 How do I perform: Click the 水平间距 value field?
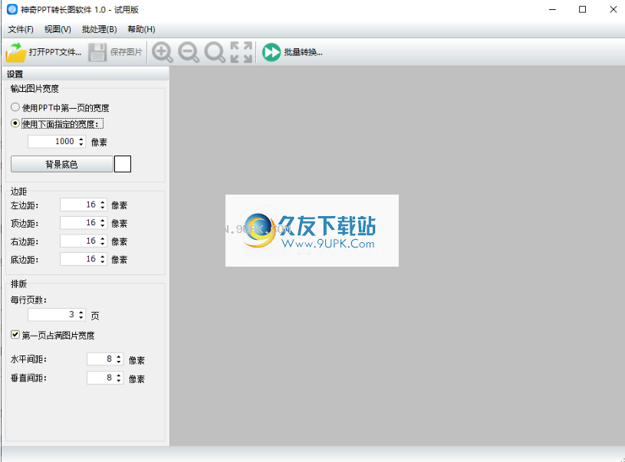tap(100, 359)
